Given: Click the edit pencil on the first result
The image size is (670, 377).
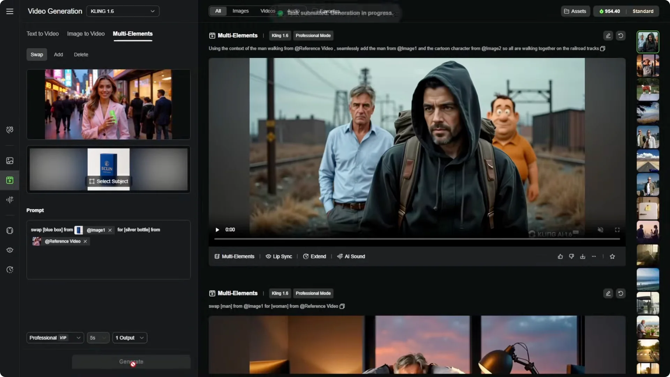Looking at the screenshot, I should [x=608, y=35].
